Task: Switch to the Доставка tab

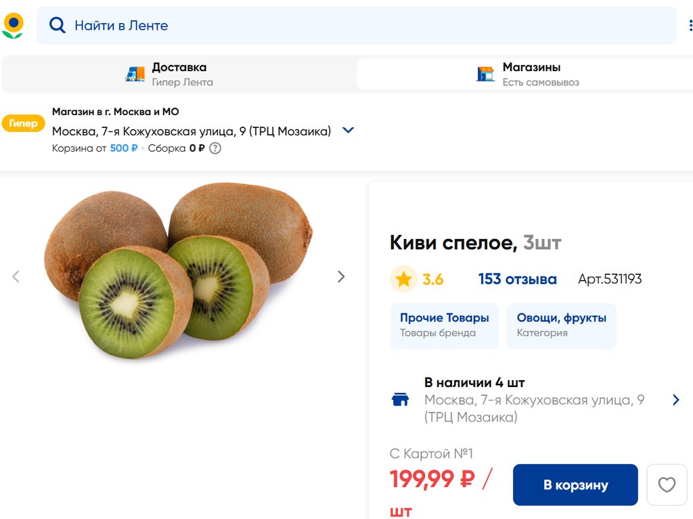Action: coord(179,74)
